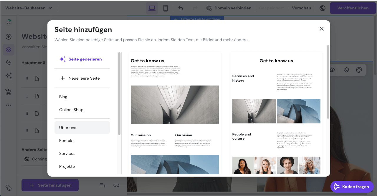Open the website styles palette icon in sidebar
The height and width of the screenshot is (196, 377).
(x=9, y=62)
